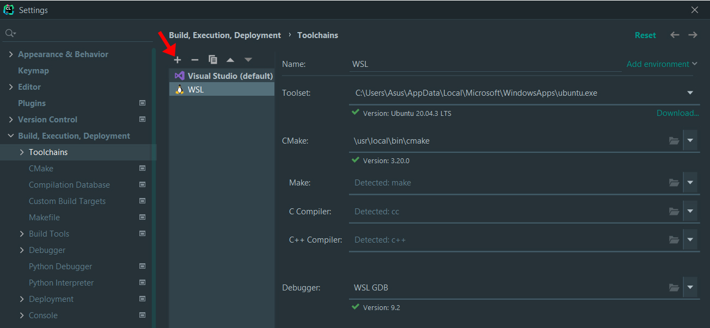
Task: Select the WSL toolchain entry
Action: 222,89
